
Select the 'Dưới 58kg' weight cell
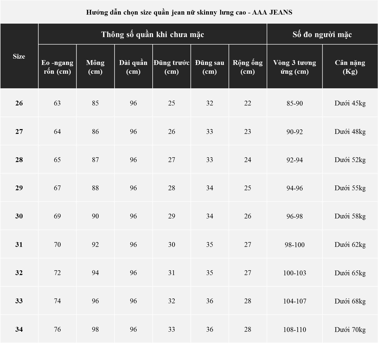coord(350,216)
